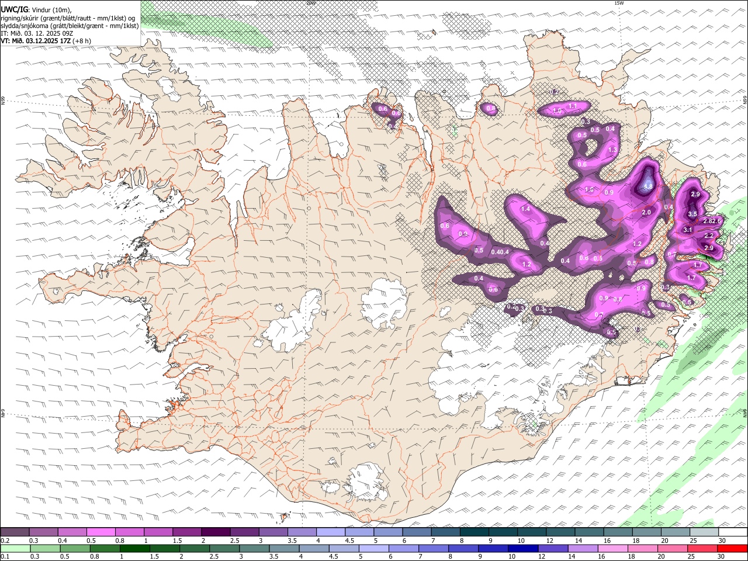The image size is (748, 561).
Task: Click the 'IT: Mið. 03. 12. 2025 09Z' line
Action: click(37, 33)
